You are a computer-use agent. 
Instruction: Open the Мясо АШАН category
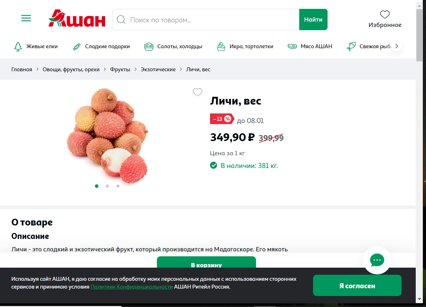tap(310, 46)
